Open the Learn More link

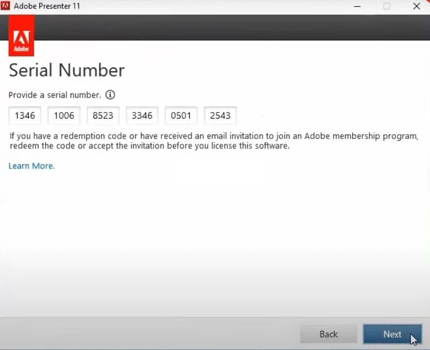point(32,166)
